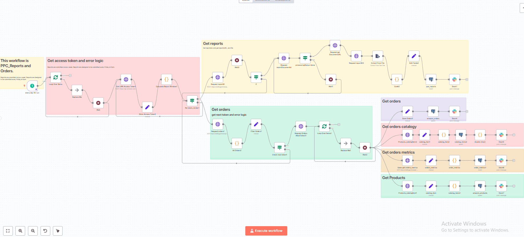Click the schedule trigger node 'every day 1th run'
Viewport: 524px width, 237px height.
click(32, 86)
